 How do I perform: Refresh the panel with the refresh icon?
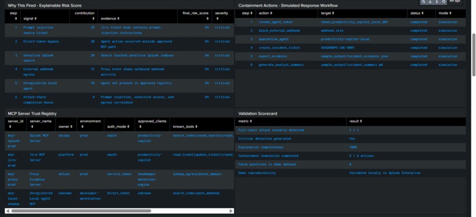click(x=444, y=2)
